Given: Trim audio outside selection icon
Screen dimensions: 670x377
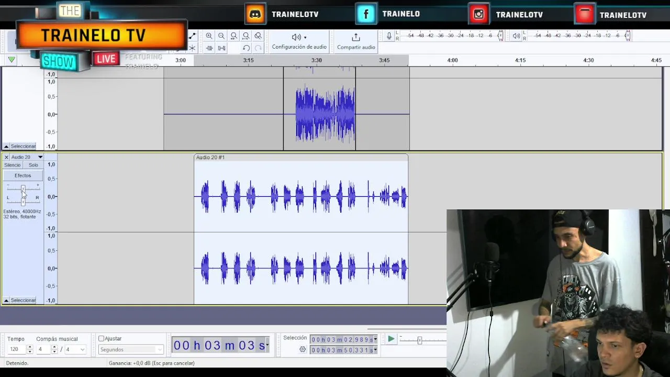Looking at the screenshot, I should click(209, 48).
